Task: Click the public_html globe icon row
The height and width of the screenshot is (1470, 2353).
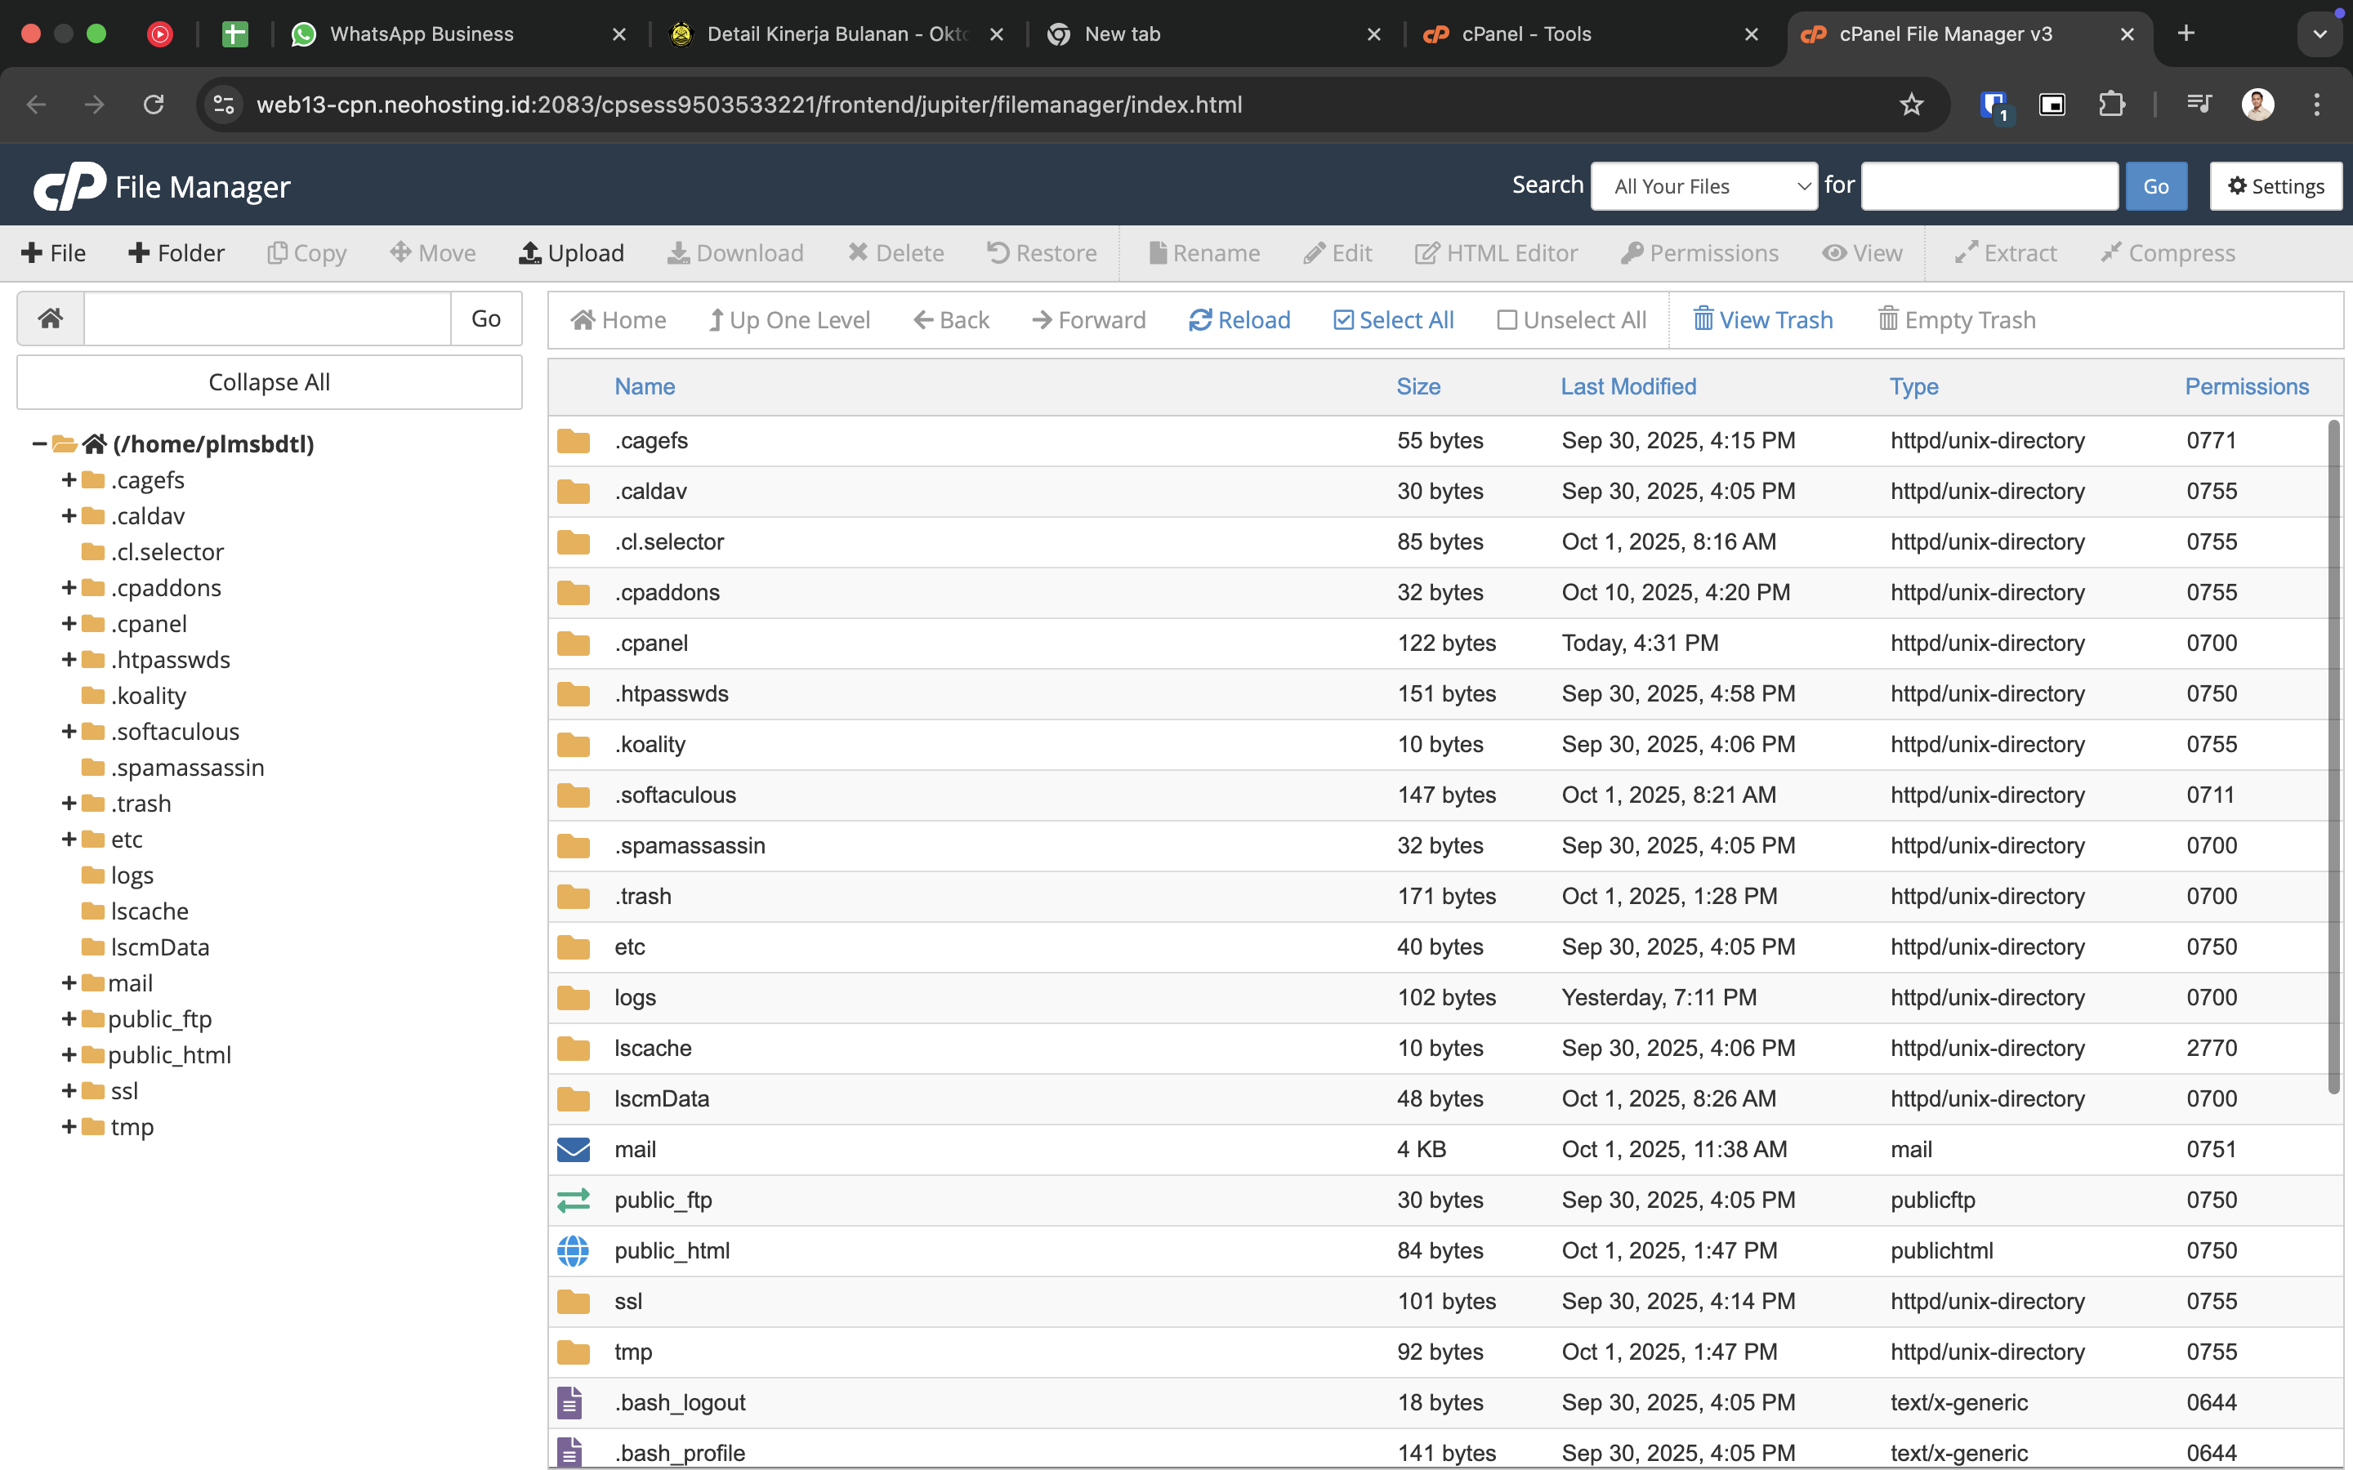Action: (x=573, y=1250)
